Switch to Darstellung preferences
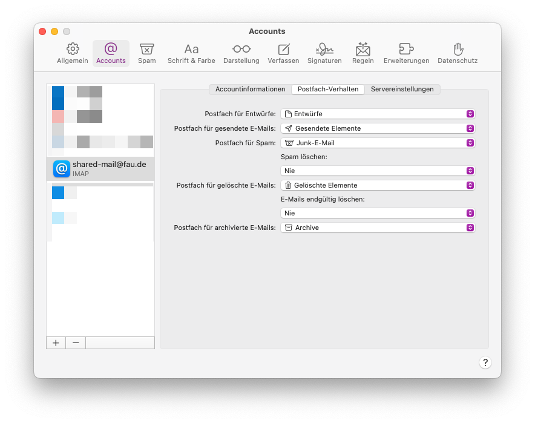Viewport: 535px width, 423px height. click(241, 53)
